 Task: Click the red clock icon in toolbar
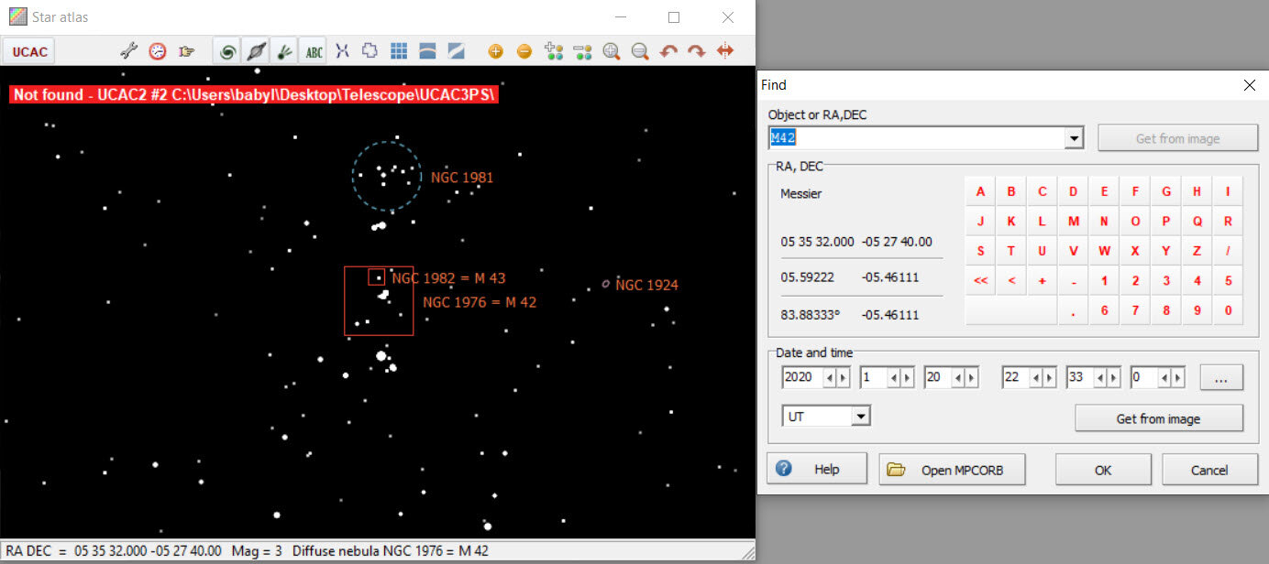(x=158, y=51)
